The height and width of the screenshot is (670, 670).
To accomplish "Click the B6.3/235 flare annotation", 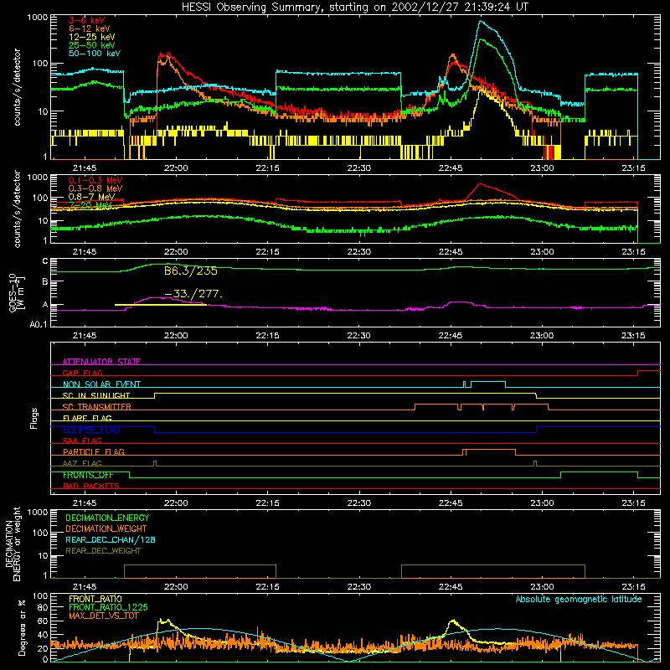I will point(191,271).
